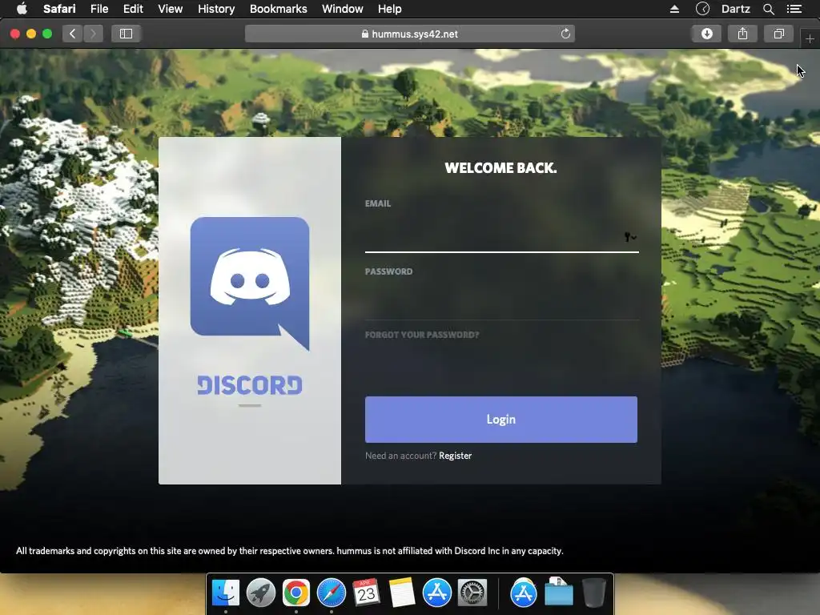Open the Share sheet button
This screenshot has width=820, height=615.
[742, 34]
